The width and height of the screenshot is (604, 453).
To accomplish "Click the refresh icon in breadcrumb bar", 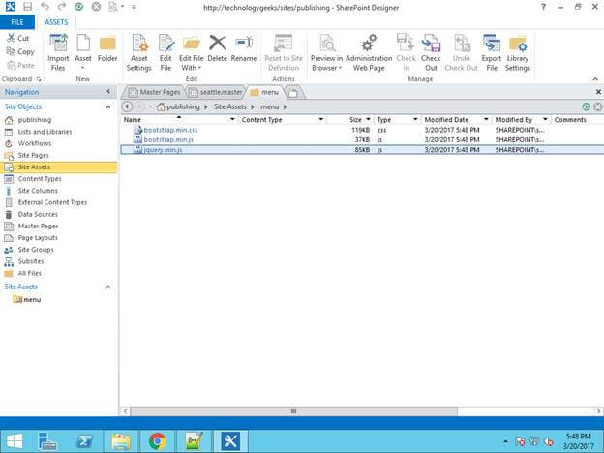I will coord(586,106).
